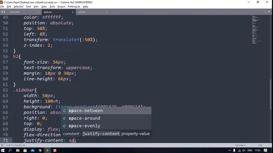This screenshot has height=153, width=273.
Task: Open Microsoft Store from taskbar
Action: click(25, 150)
